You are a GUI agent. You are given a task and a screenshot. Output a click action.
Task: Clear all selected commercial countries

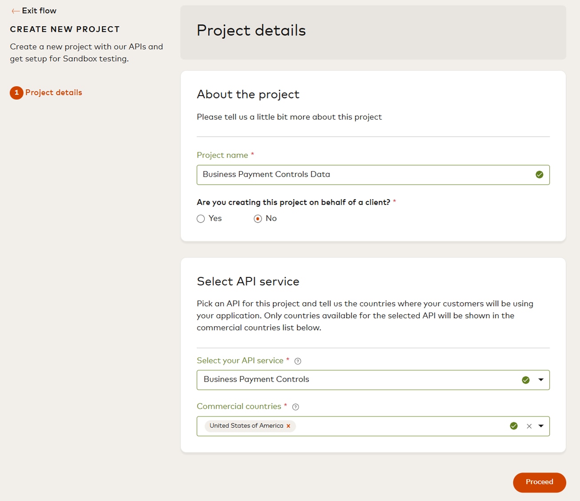[x=529, y=426]
